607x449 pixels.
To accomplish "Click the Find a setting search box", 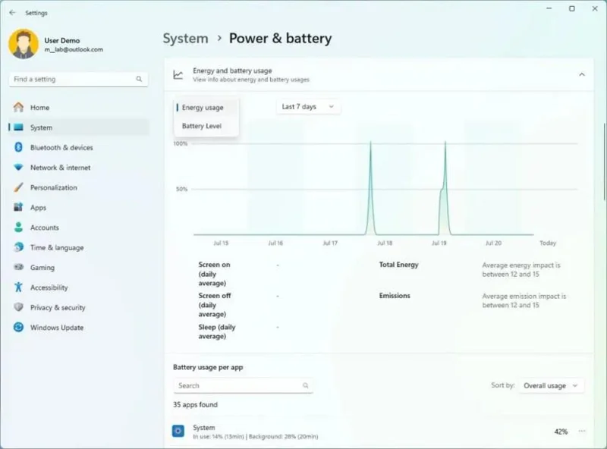I will point(78,80).
